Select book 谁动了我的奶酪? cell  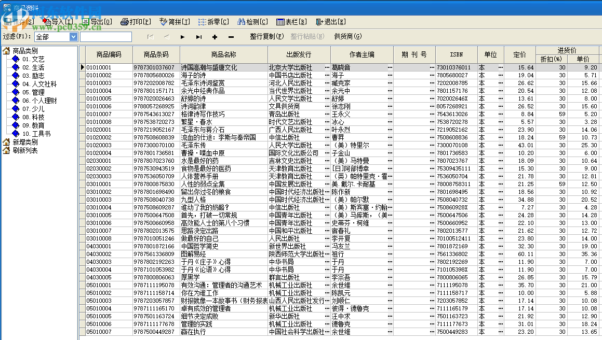pos(223,207)
